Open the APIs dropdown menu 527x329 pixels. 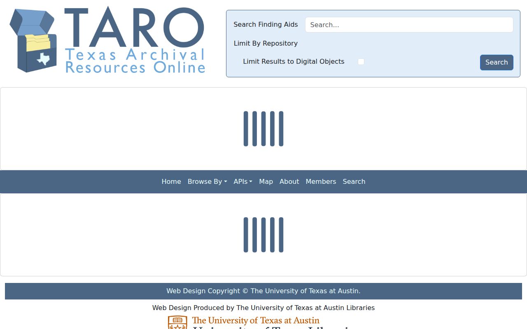pyautogui.click(x=243, y=181)
